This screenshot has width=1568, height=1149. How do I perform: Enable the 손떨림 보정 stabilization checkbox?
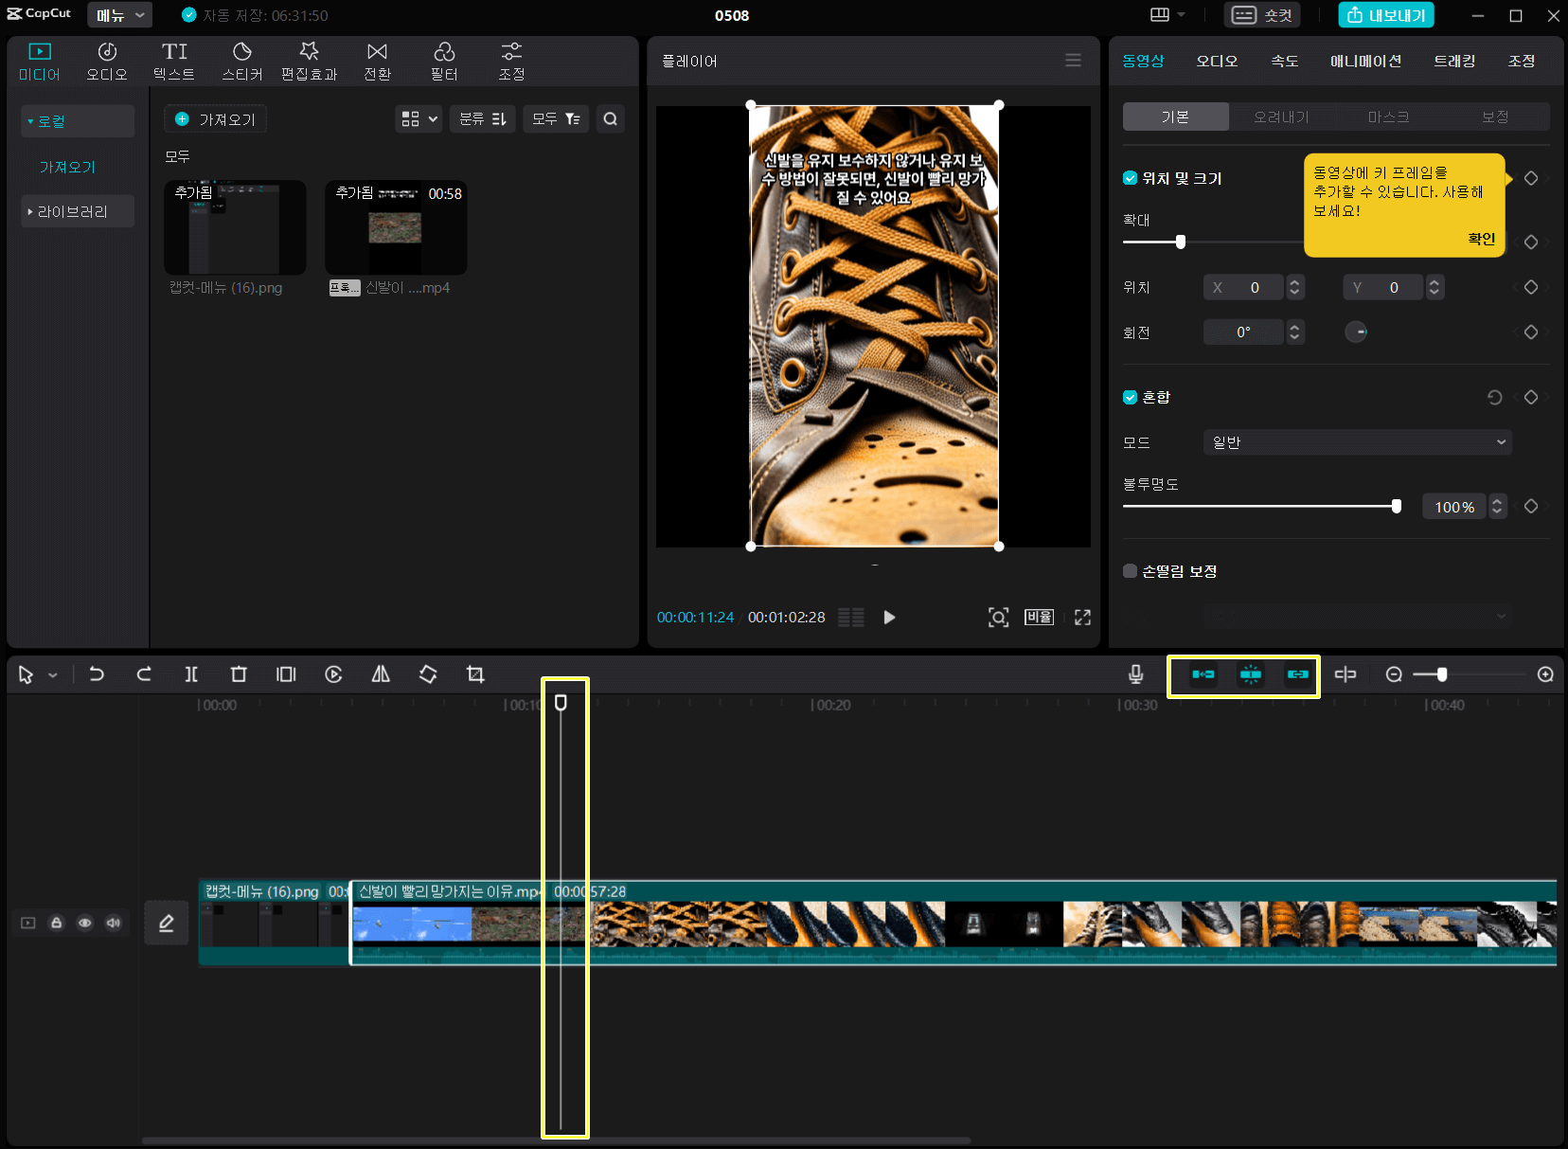coord(1130,571)
